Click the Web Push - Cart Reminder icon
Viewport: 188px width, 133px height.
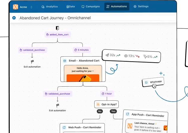click(x=64, y=127)
